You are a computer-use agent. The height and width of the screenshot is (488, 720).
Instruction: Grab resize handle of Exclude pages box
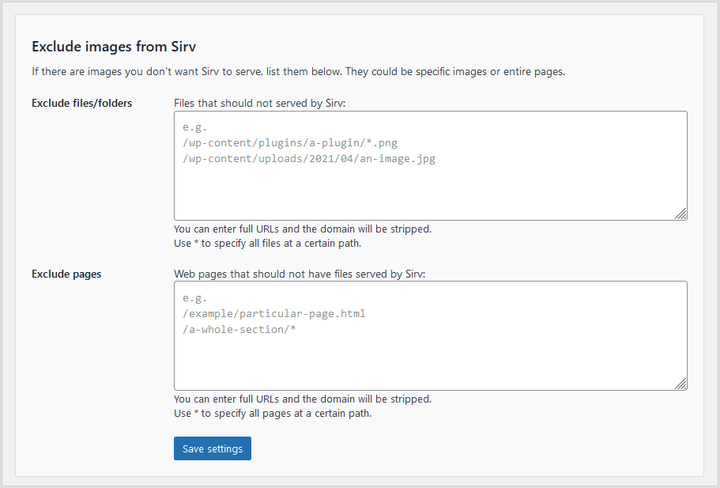[680, 384]
